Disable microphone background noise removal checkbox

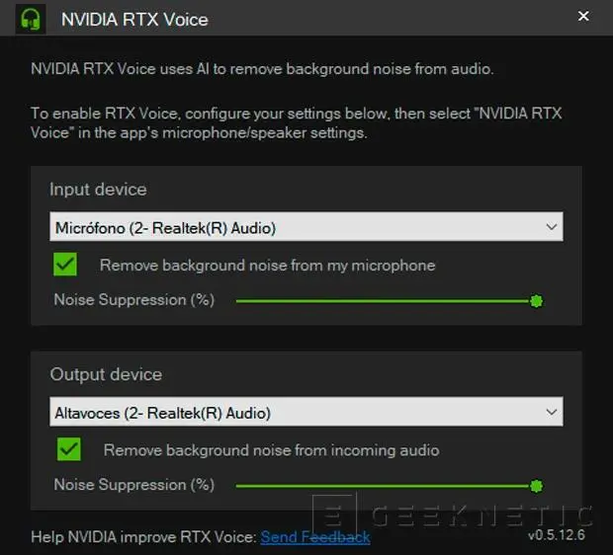65,265
